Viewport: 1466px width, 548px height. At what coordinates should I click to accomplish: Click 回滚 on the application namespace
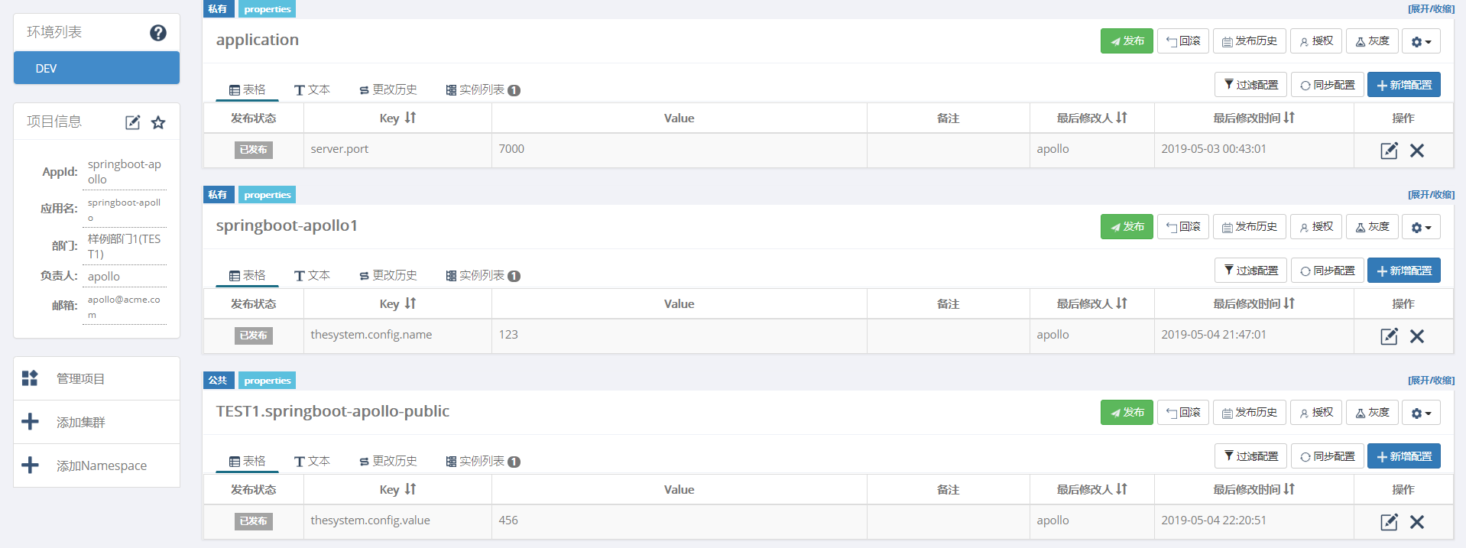point(1182,41)
